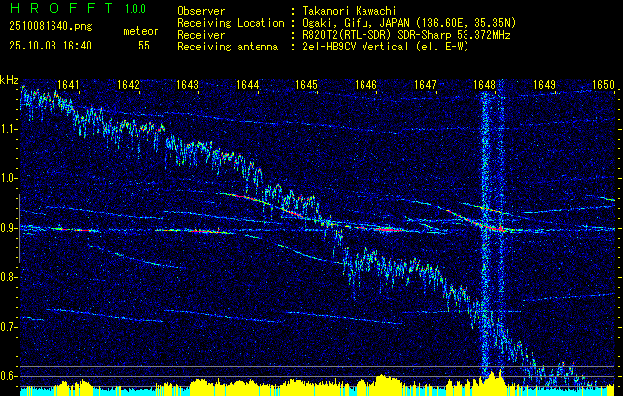Click the Receiving antenna label
The image size is (623, 396).
click(228, 47)
